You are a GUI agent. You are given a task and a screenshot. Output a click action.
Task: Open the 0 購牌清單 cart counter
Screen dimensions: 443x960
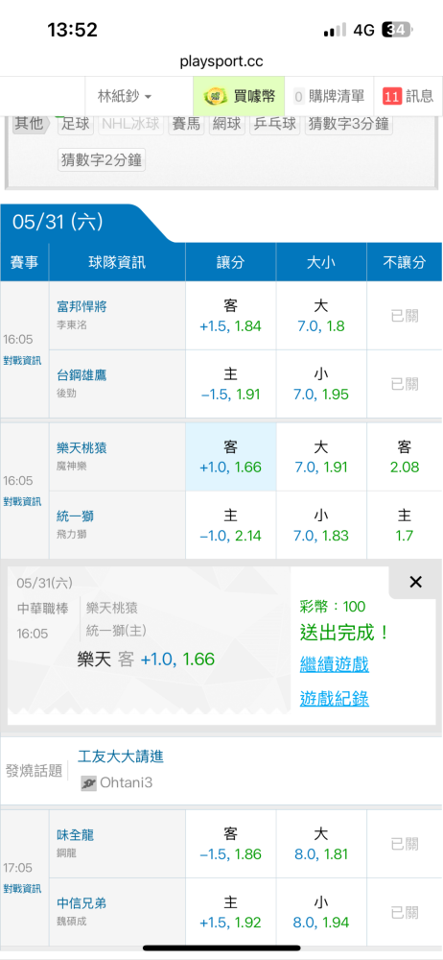coord(329,96)
